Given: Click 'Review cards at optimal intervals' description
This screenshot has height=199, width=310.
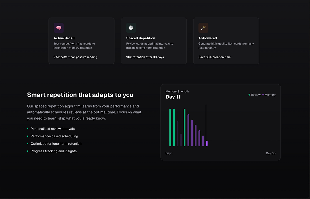Looking at the screenshot, I should click(149, 46).
